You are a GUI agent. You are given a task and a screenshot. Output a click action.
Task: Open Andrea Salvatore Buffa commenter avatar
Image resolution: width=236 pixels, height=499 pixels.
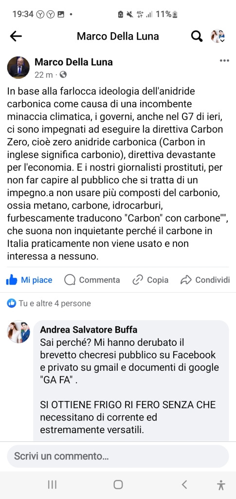(x=19, y=332)
